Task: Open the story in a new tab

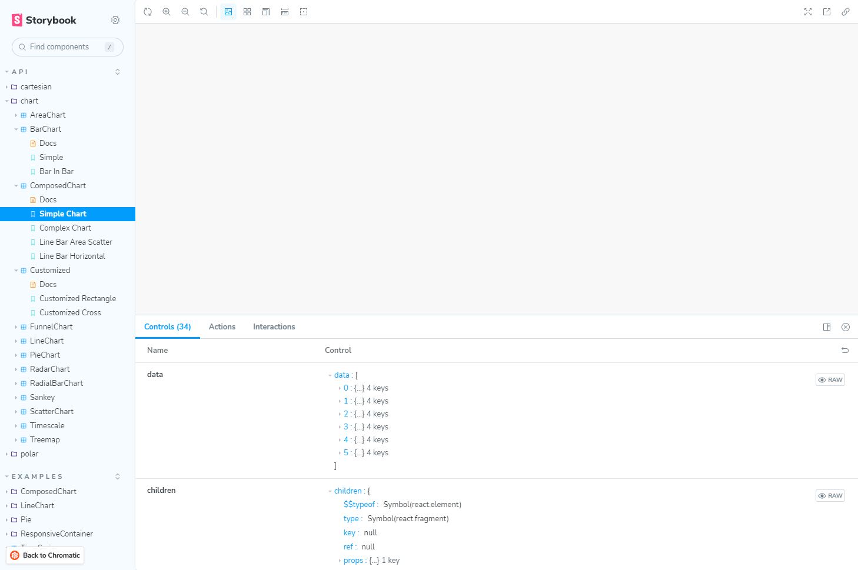Action: pos(827,11)
